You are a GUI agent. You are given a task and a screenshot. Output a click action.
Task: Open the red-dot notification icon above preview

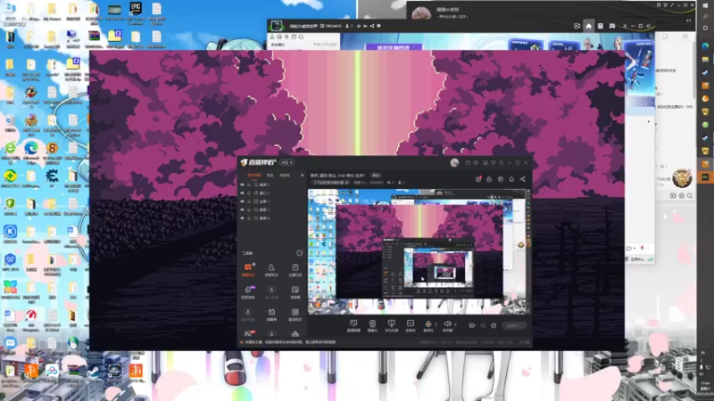[x=478, y=179]
